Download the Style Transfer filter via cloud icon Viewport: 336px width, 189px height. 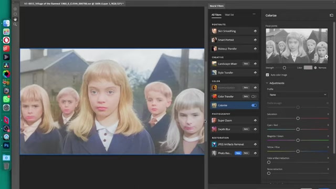tap(255, 72)
